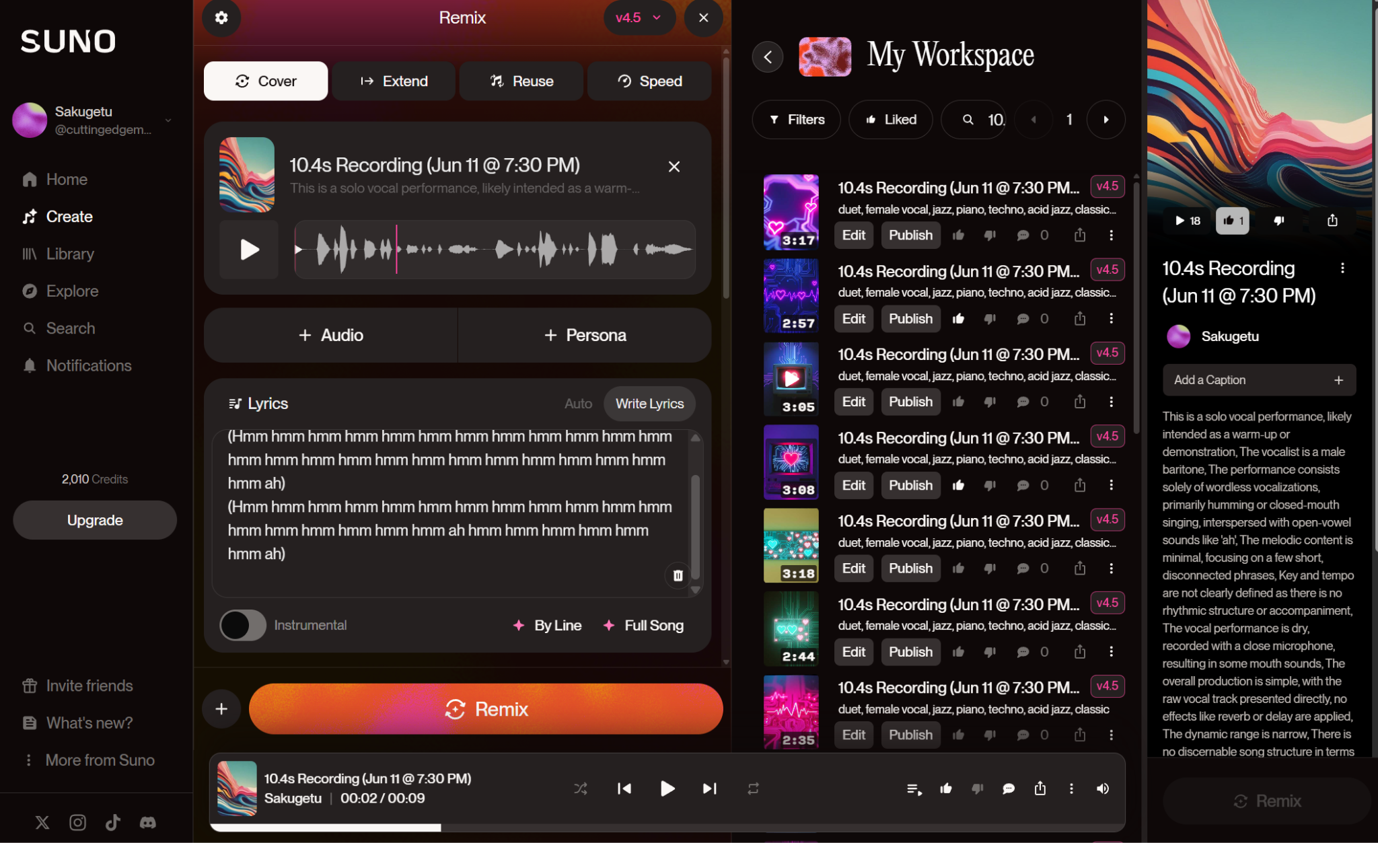
Task: Open the Filters dropdown in workspace
Action: coord(797,120)
